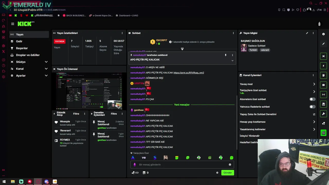The width and height of the screenshot is (329, 185).
Task: Open the hamburger menu beside Kick logo
Action: [13, 24]
